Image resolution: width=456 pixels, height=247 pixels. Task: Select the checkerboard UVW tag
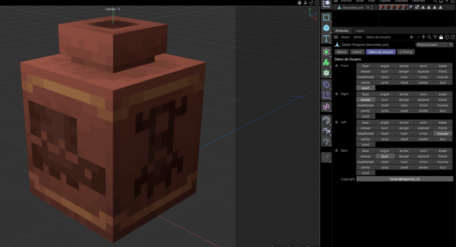point(417,7)
